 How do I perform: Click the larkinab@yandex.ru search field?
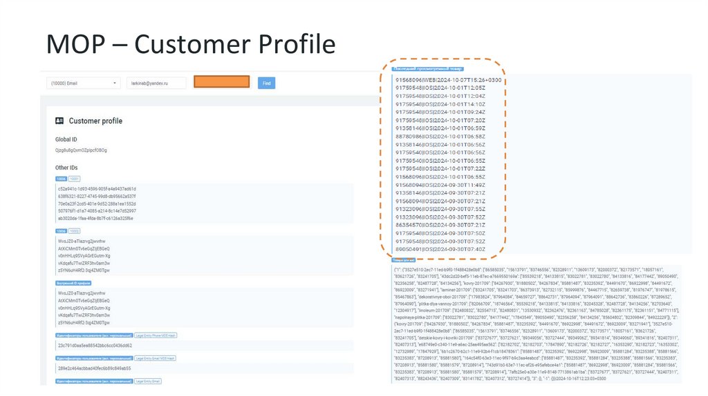point(157,83)
